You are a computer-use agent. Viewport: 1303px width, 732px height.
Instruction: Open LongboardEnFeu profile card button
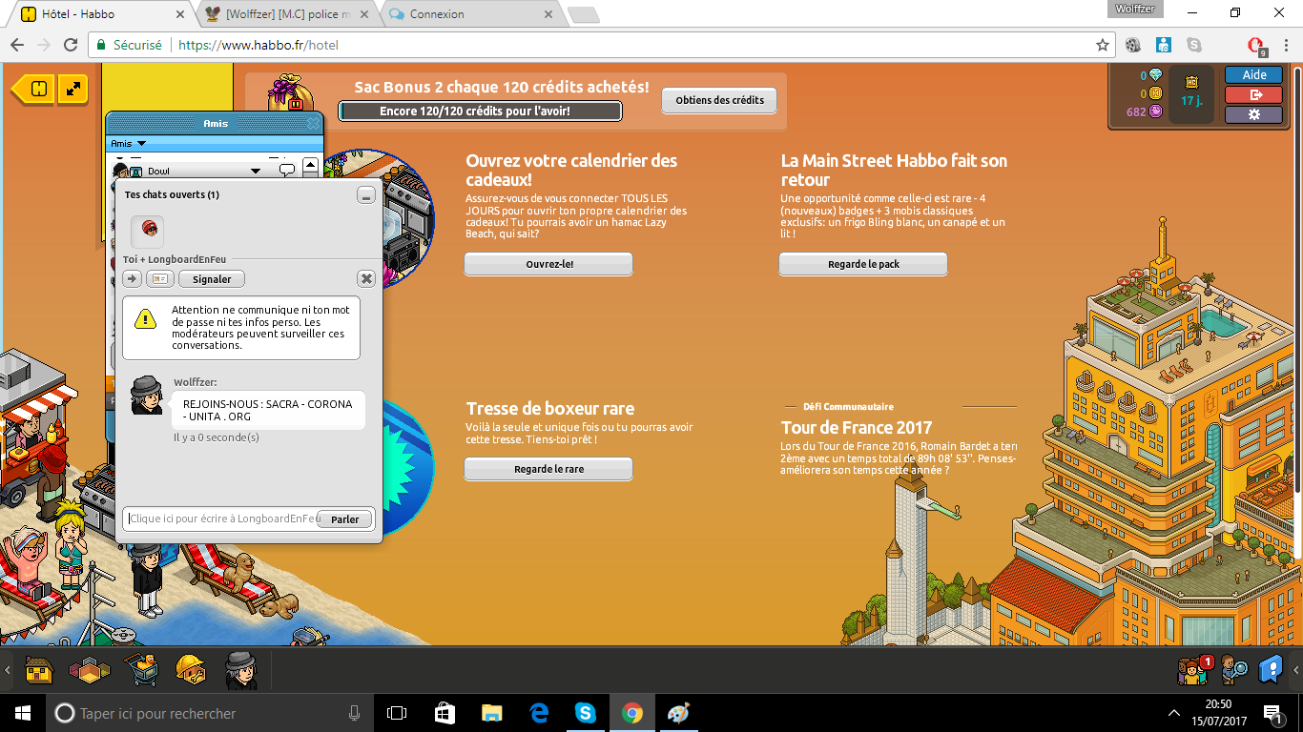[x=159, y=279]
